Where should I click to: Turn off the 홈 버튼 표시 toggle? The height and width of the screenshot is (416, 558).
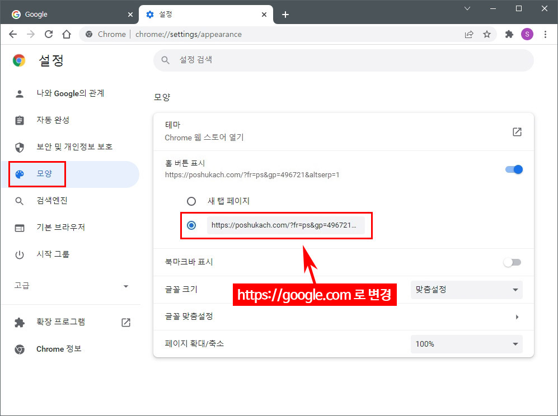click(x=514, y=169)
